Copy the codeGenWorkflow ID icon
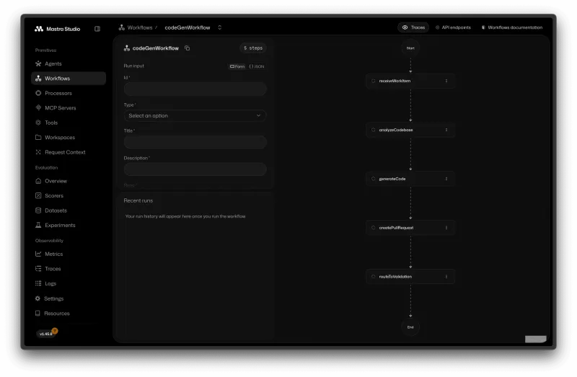The width and height of the screenshot is (577, 377). [188, 48]
